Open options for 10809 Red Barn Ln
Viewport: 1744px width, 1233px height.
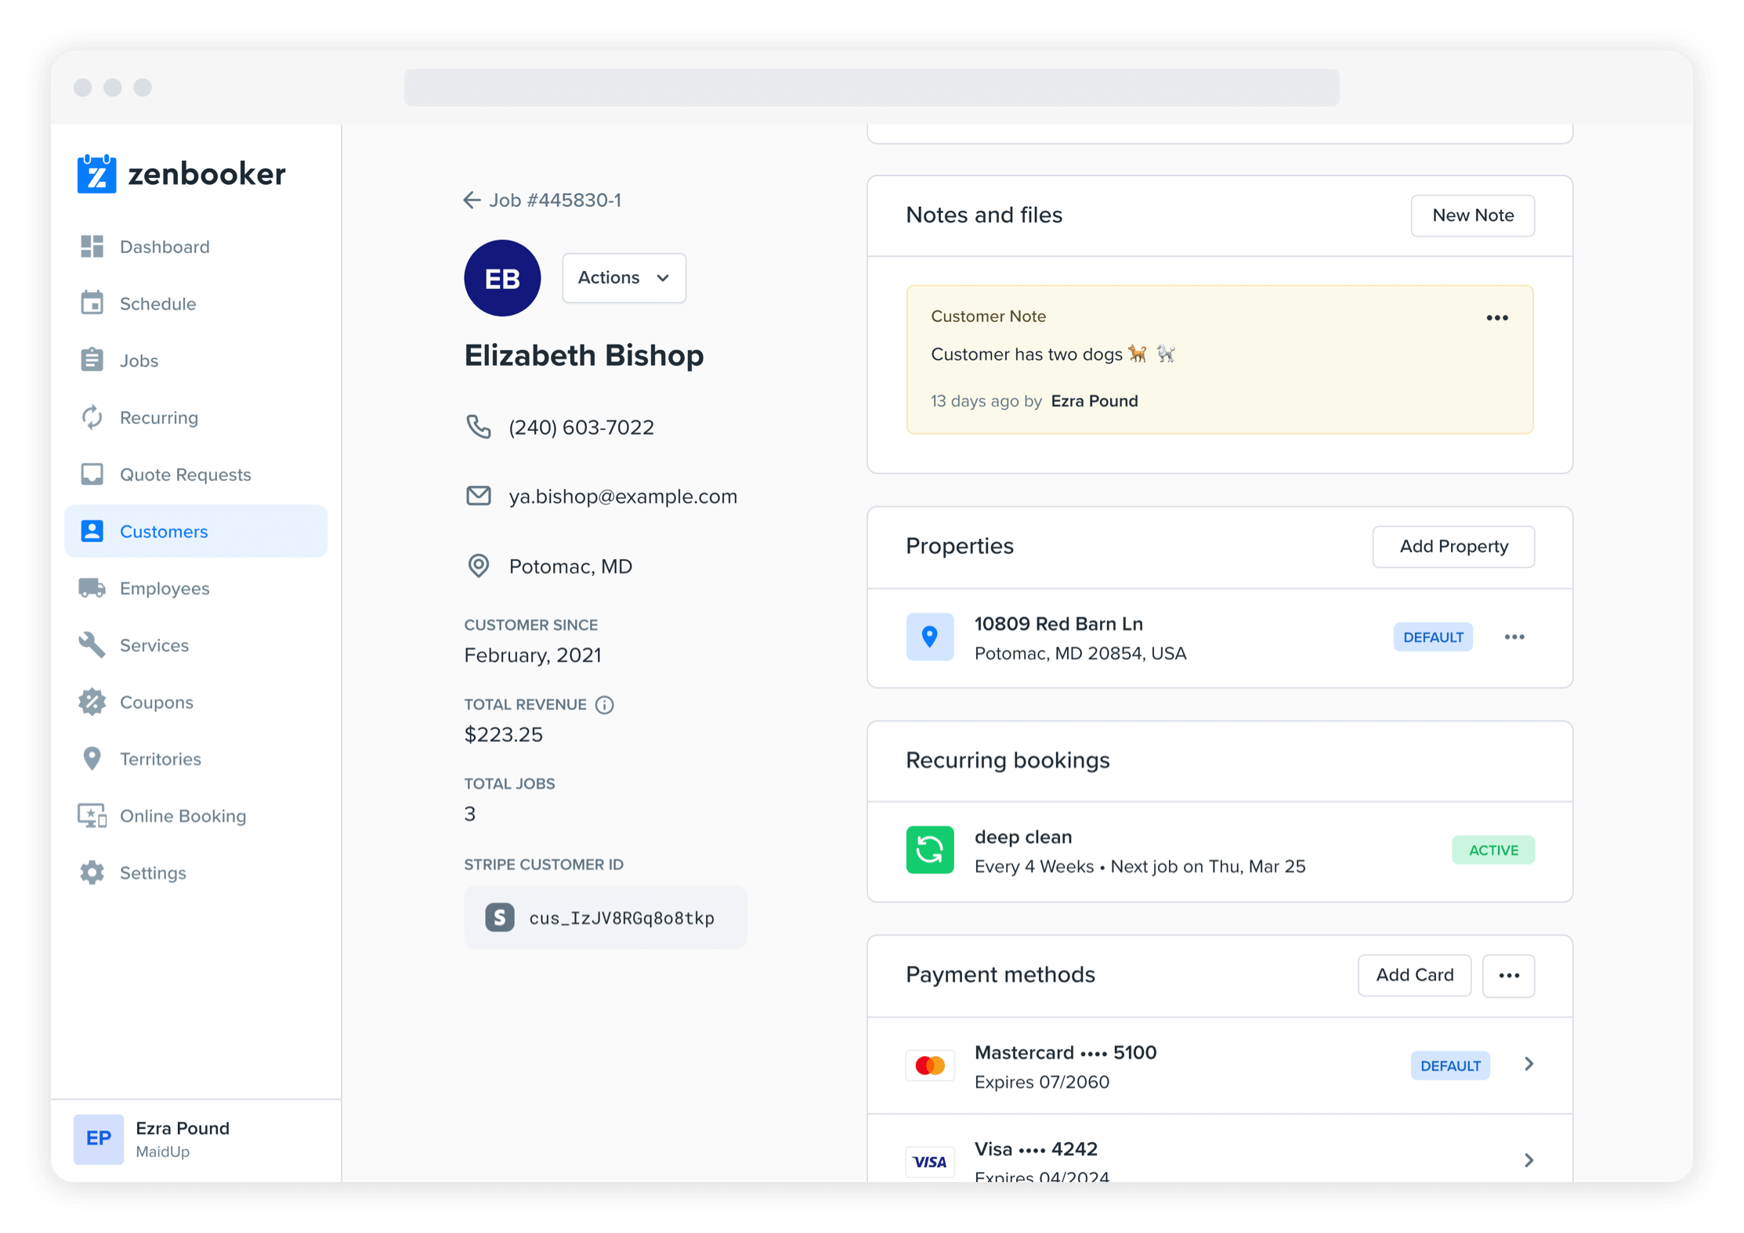pyautogui.click(x=1514, y=638)
